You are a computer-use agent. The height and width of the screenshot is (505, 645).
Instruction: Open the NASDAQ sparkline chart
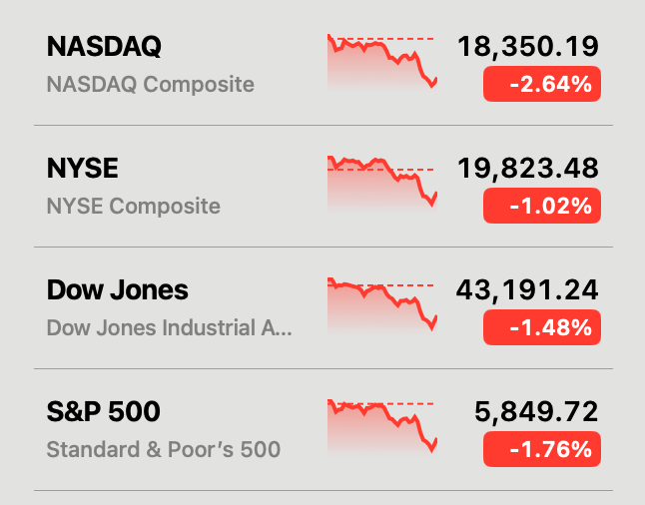381,64
